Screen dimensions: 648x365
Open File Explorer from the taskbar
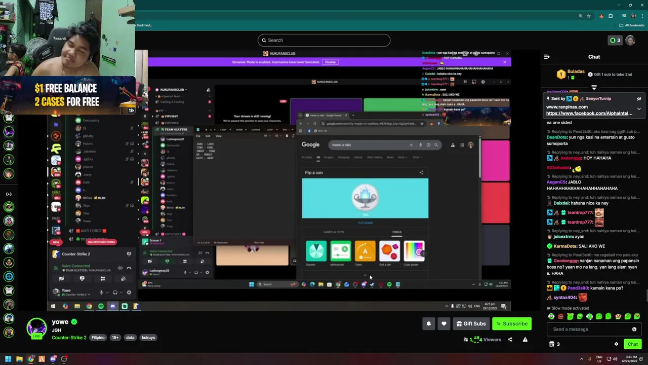19,359
